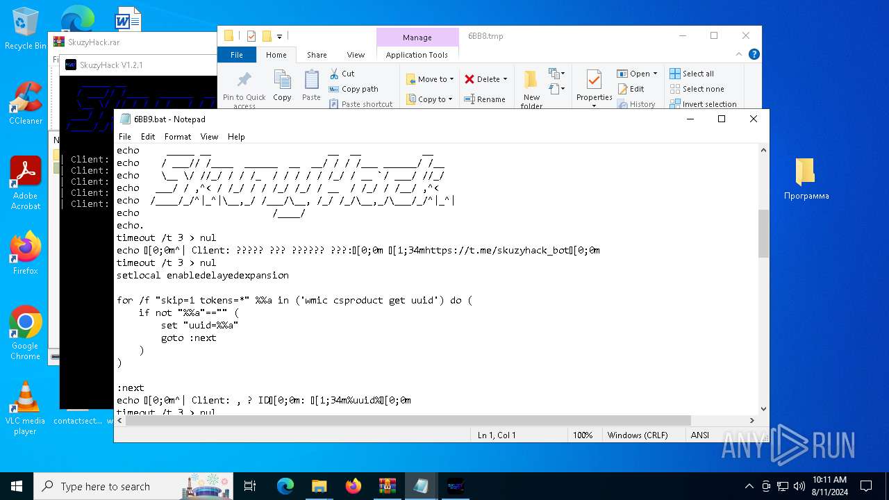Click History in the Explorer ribbon
The width and height of the screenshot is (889, 500).
pos(635,104)
